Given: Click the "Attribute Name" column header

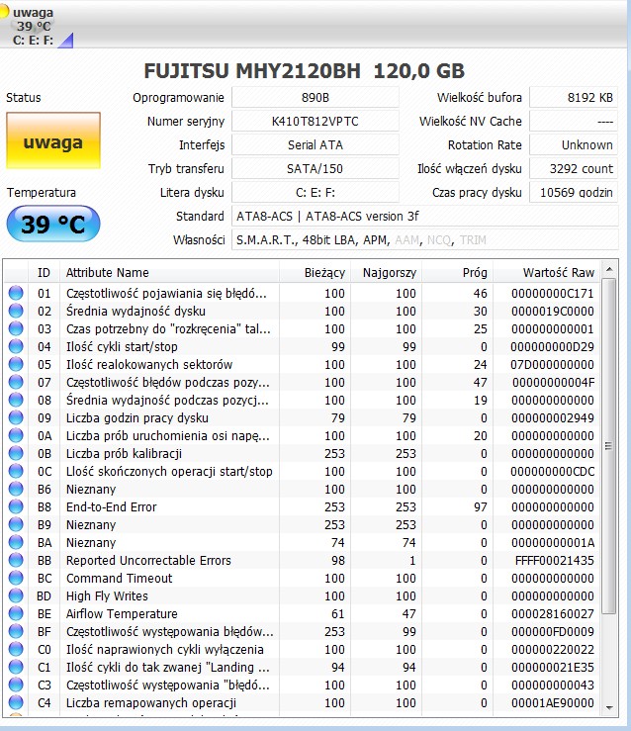Looking at the screenshot, I should pyautogui.click(x=170, y=272).
